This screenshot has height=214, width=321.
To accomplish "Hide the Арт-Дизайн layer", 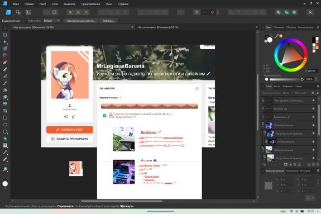I will click(x=313, y=101).
